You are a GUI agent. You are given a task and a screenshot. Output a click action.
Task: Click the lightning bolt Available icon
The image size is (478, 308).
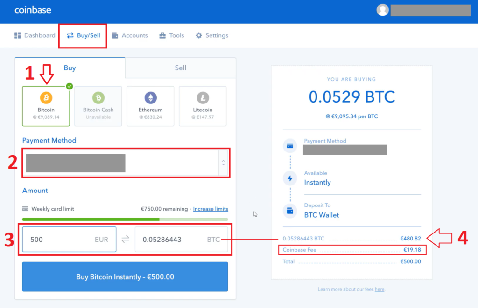pyautogui.click(x=290, y=178)
